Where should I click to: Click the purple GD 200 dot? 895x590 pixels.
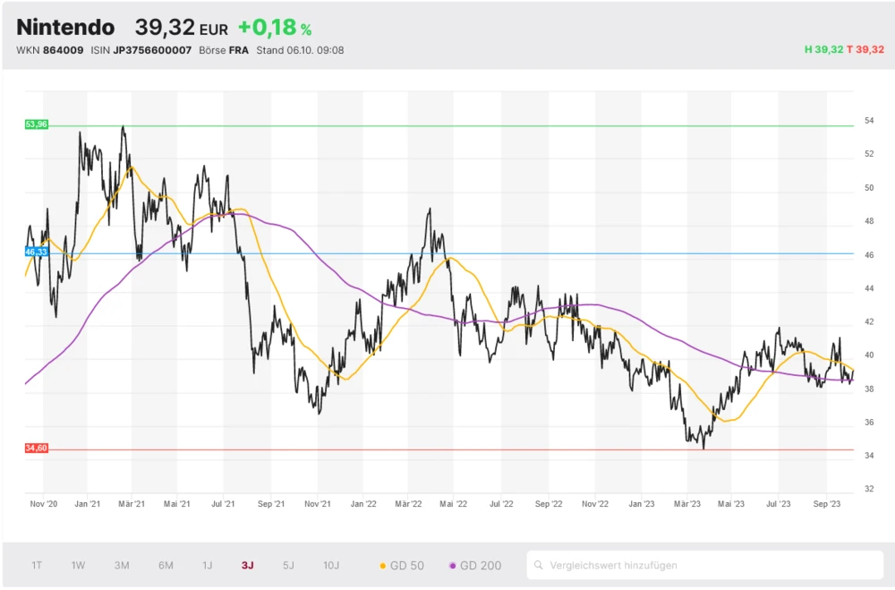pyautogui.click(x=453, y=566)
